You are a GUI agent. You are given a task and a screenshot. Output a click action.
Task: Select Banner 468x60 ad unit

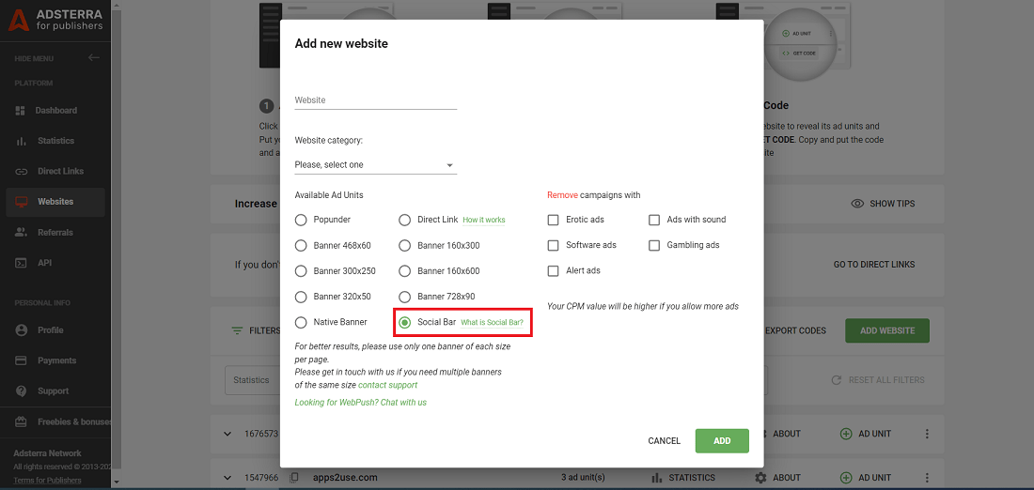click(301, 246)
